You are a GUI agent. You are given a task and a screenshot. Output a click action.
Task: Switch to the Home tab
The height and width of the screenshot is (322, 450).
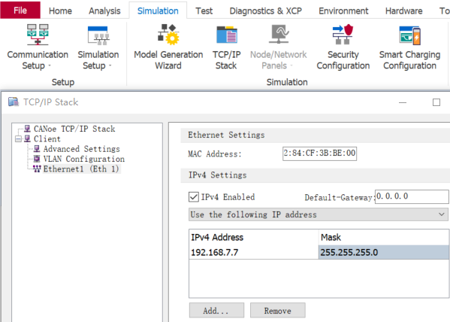(x=60, y=11)
